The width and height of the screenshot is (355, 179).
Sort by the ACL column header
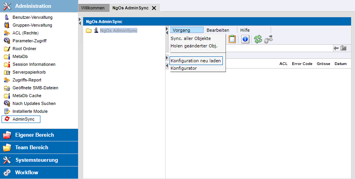[284, 64]
